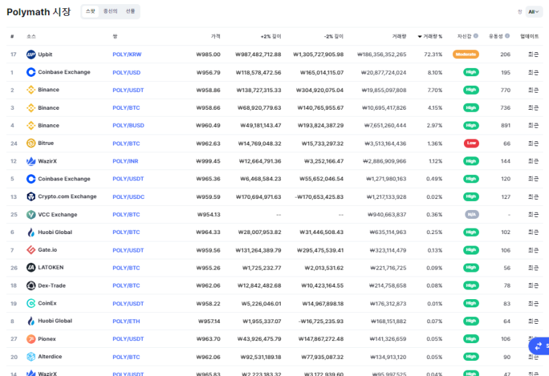The image size is (549, 376).
Task: Click the ₩999.45 WazirX price
Action: pyautogui.click(x=208, y=161)
